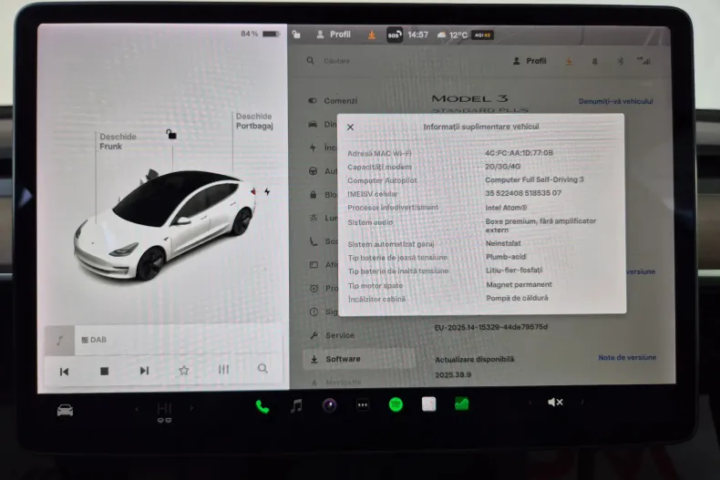Screen dimensions: 720x480
Task: Tap Denumiți-vă vehiculul link
Action: click(x=616, y=101)
